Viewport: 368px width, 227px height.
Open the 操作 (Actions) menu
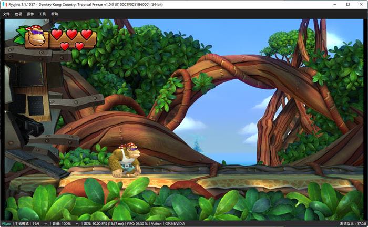[x=30, y=14]
